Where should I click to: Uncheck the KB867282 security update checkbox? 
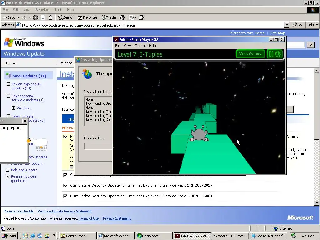click(65, 186)
